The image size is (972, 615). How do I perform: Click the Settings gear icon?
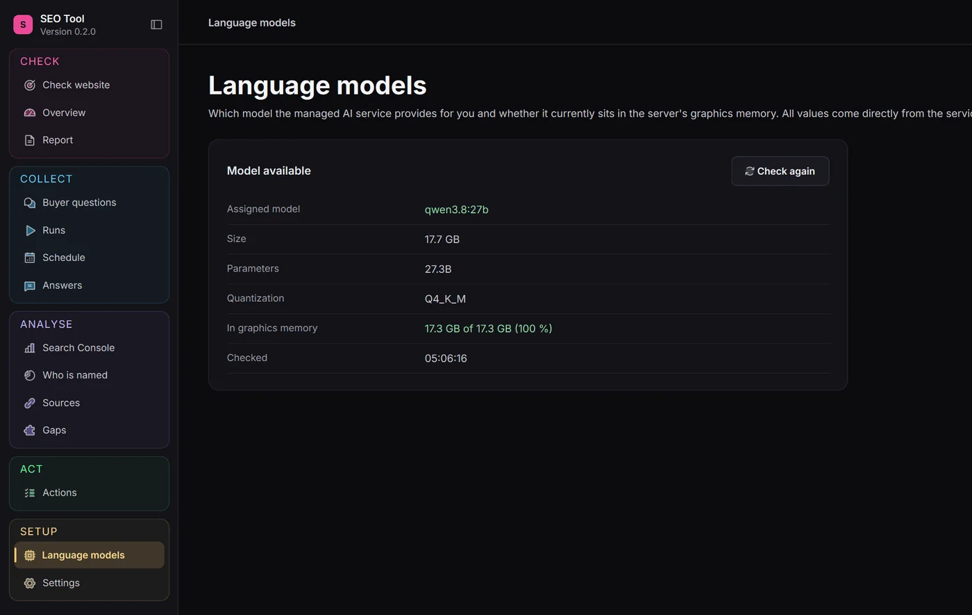point(30,583)
